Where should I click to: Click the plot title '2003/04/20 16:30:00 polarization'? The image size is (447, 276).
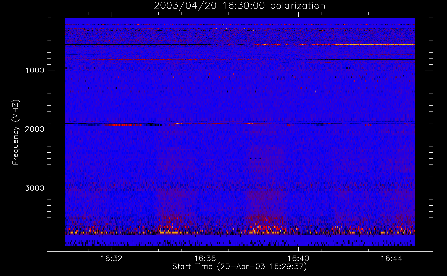pos(240,6)
